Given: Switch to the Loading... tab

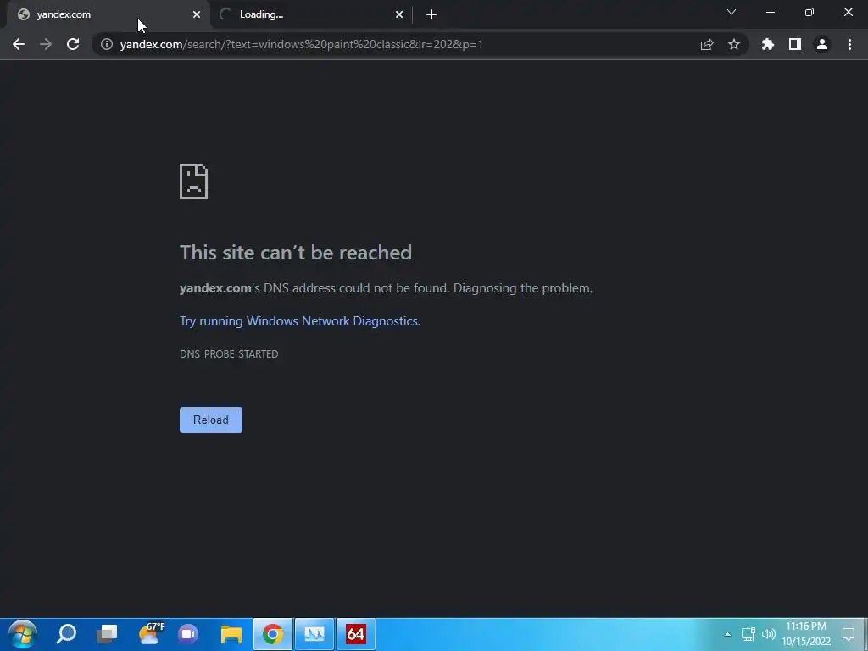Looking at the screenshot, I should tap(311, 14).
